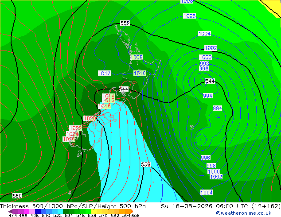This screenshot has height=217, width=281.
Task: Select the blue 1006 pressure label
Action: pyautogui.click(x=189, y=16)
